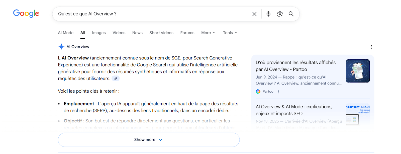
Task: Select the Images tab
Action: point(99,33)
